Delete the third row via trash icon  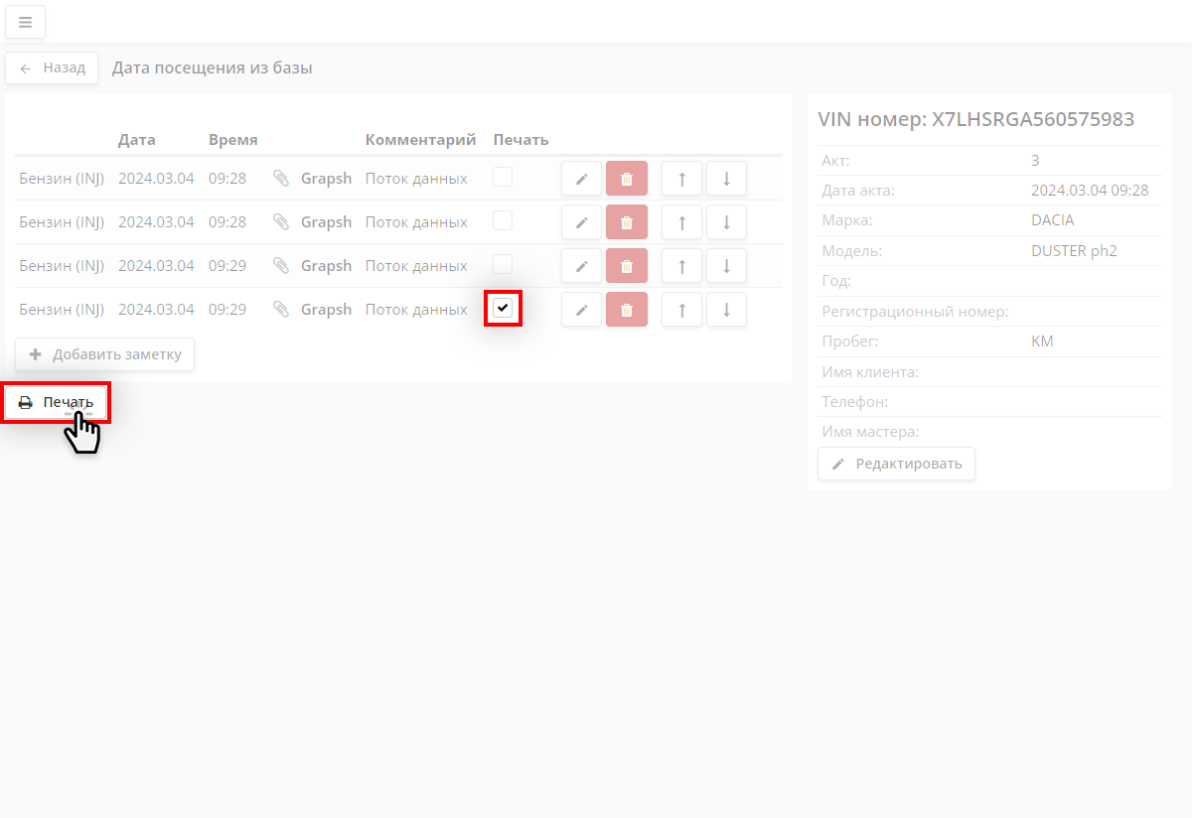coord(626,266)
